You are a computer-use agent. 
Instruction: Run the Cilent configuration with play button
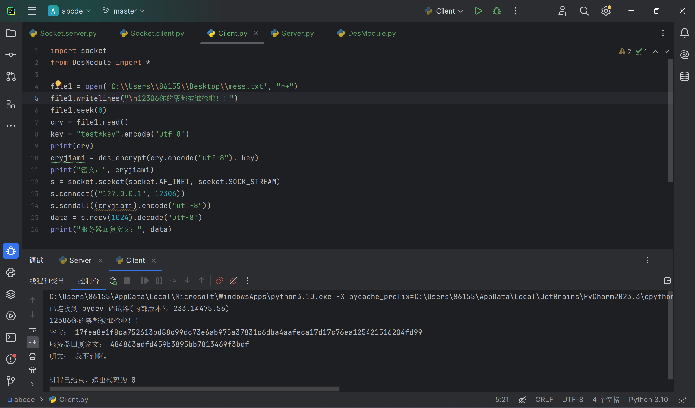tap(478, 11)
